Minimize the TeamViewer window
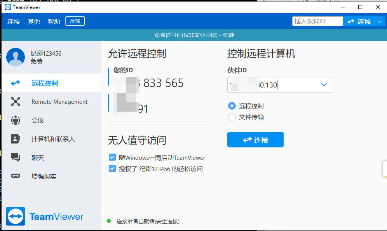This screenshot has width=387, height=231. [343, 7]
